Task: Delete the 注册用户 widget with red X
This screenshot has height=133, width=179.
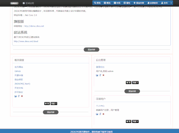Action: pos(103,114)
